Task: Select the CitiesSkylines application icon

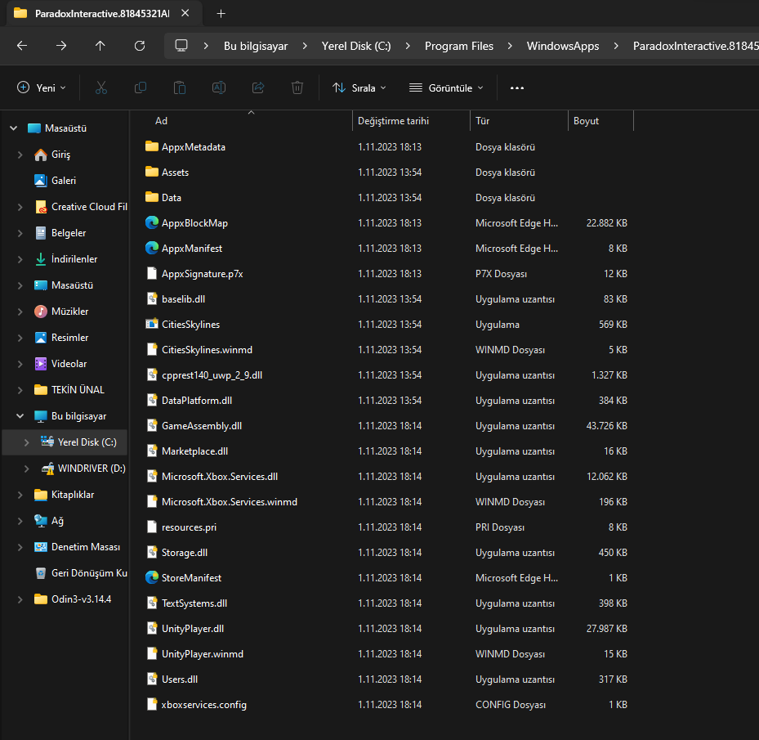Action: [152, 324]
